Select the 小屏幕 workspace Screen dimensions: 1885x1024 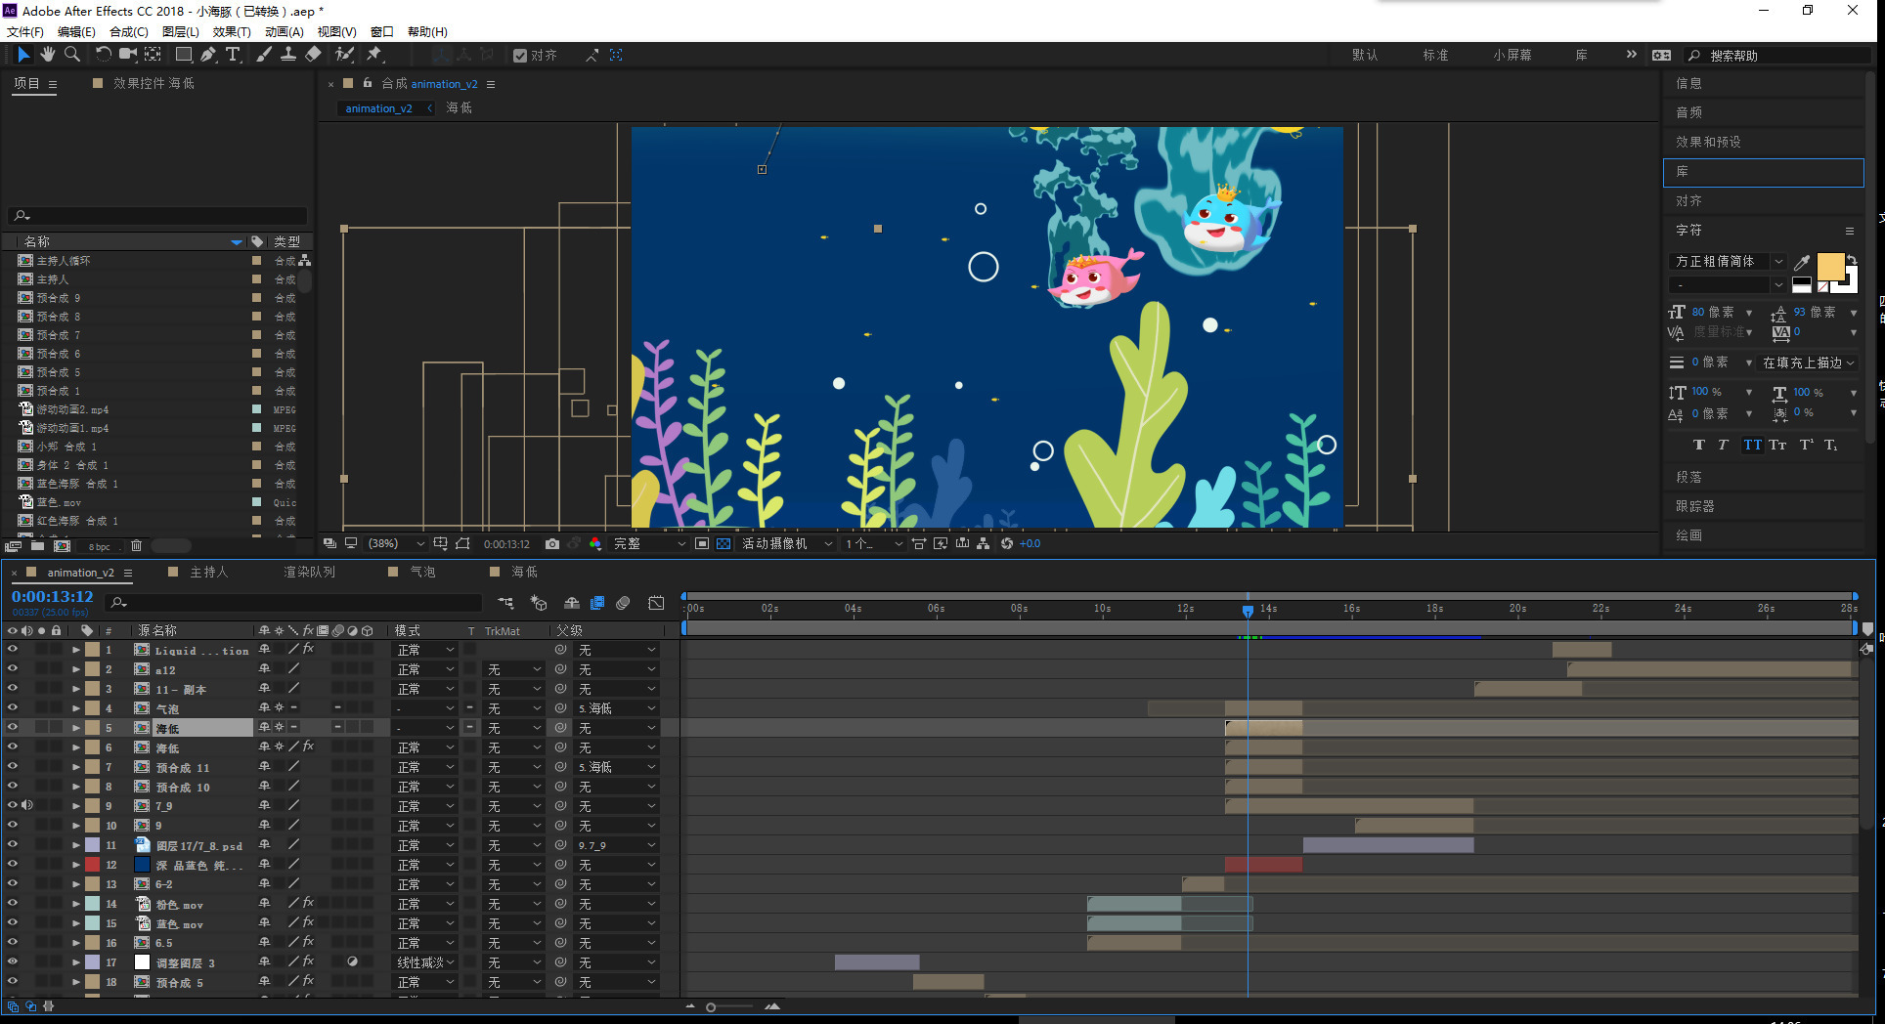coord(1512,56)
